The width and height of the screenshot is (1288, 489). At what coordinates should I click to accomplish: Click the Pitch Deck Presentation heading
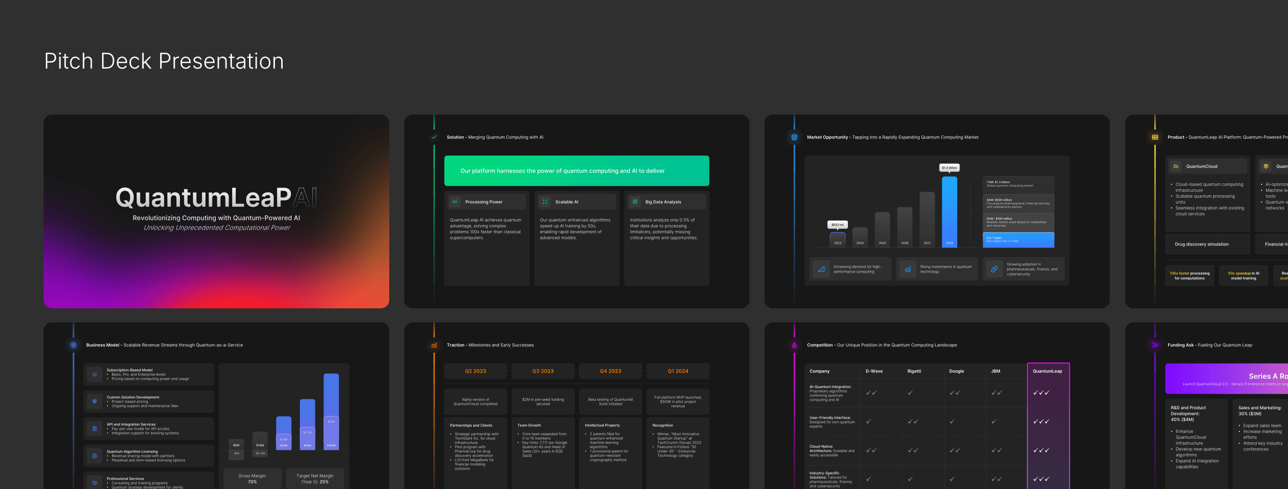(164, 61)
